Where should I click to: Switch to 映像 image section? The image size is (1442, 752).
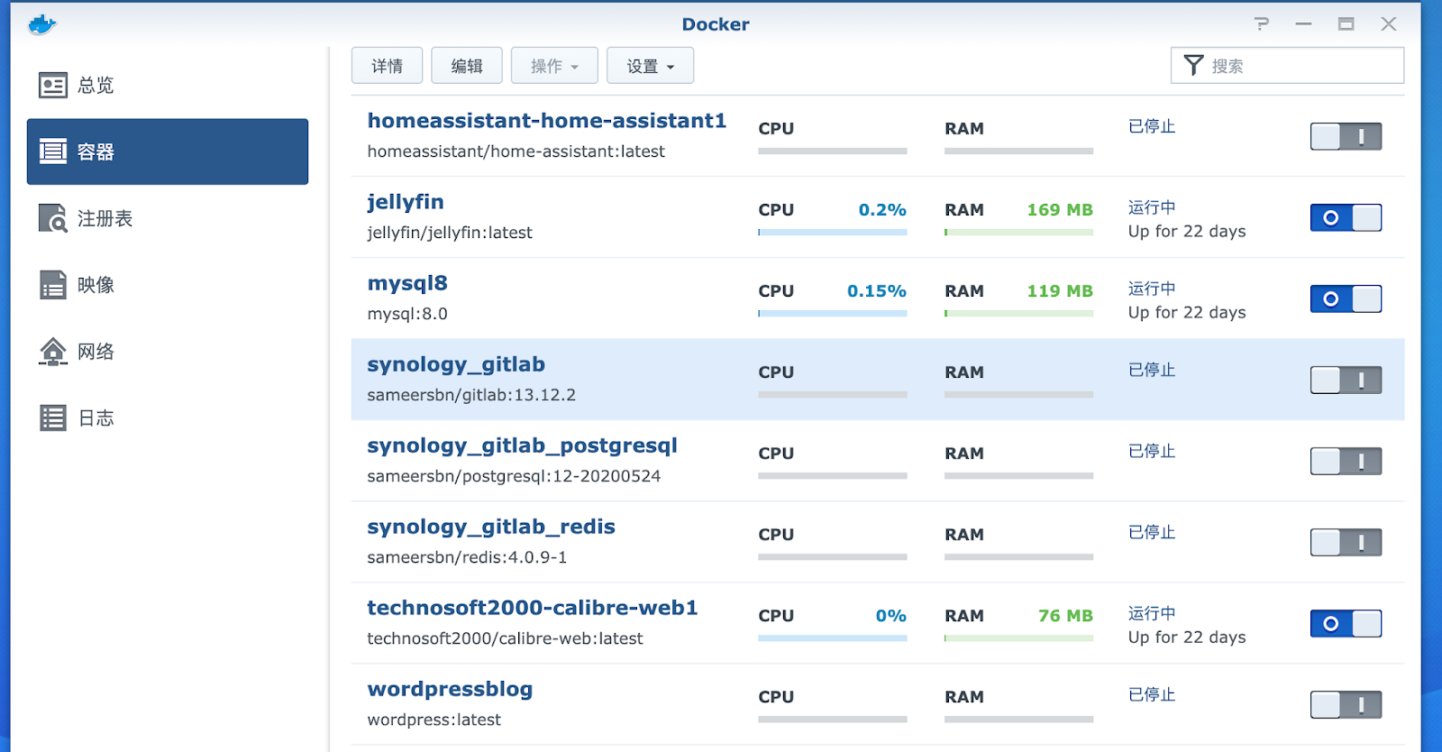pos(168,285)
